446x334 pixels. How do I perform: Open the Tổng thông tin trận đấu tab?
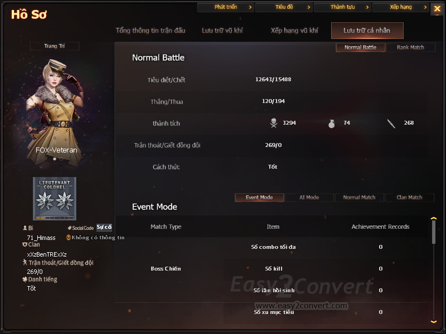151,31
